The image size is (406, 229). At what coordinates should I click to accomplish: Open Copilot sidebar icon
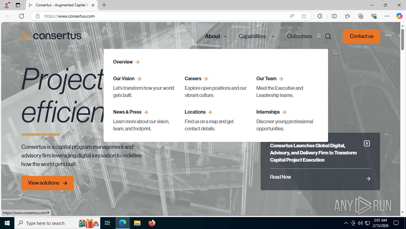[399, 16]
